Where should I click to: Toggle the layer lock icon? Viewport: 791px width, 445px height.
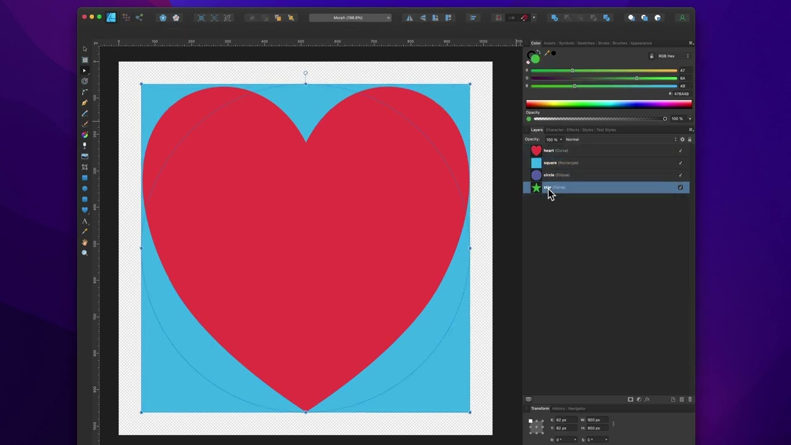click(x=690, y=140)
